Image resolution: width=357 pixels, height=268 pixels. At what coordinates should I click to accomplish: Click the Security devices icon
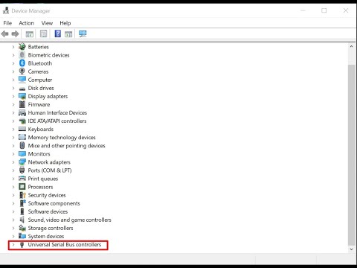(22, 195)
